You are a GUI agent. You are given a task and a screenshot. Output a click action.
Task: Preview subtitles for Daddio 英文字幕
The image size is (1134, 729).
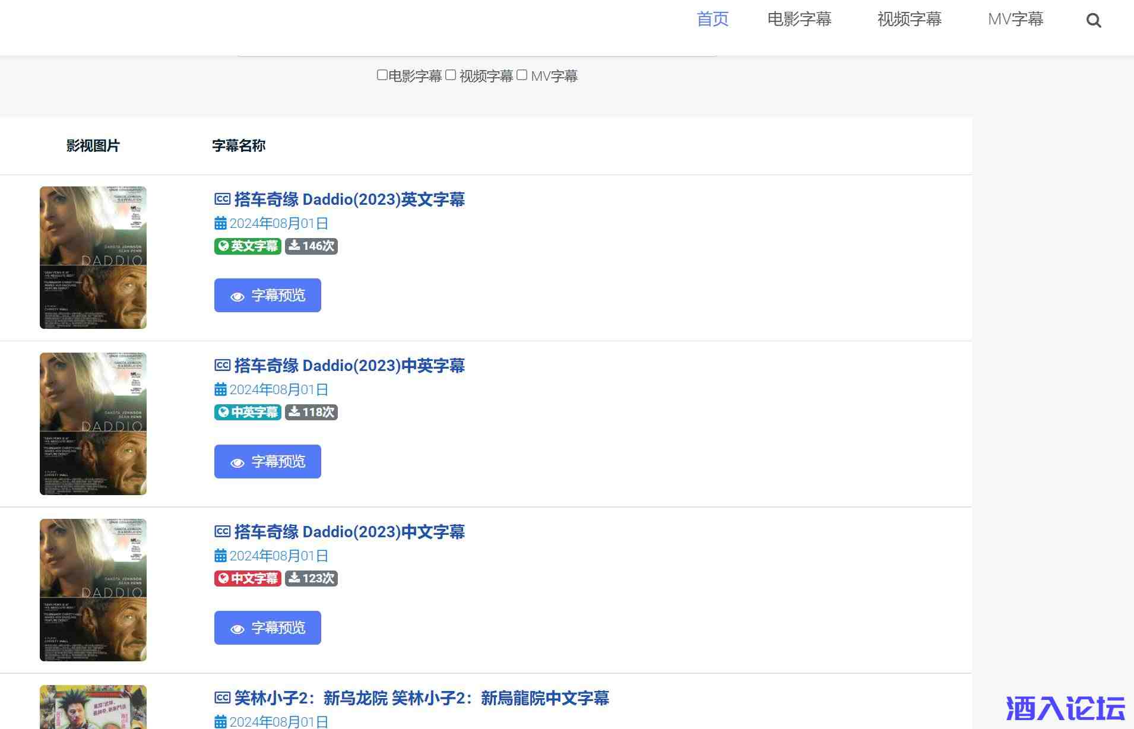tap(267, 295)
